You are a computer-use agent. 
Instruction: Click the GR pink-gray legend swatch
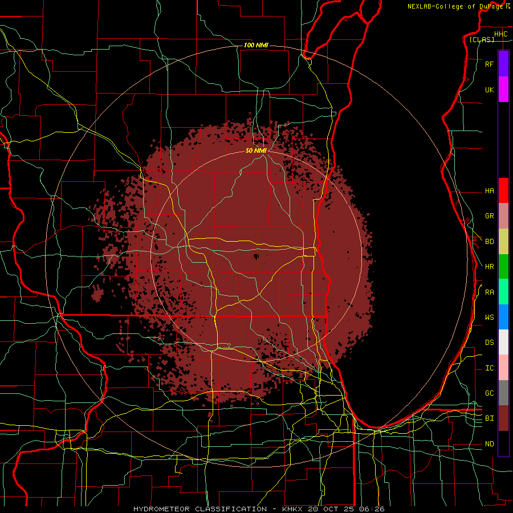[x=503, y=216]
